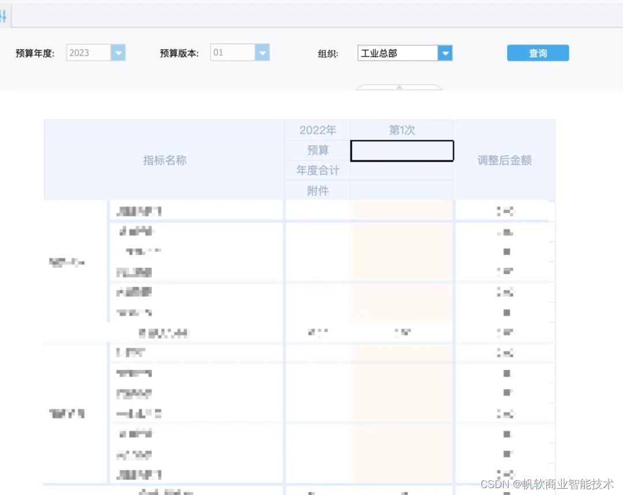Click the highlighted 第1次 entry cell
The height and width of the screenshot is (495, 623).
pos(401,151)
